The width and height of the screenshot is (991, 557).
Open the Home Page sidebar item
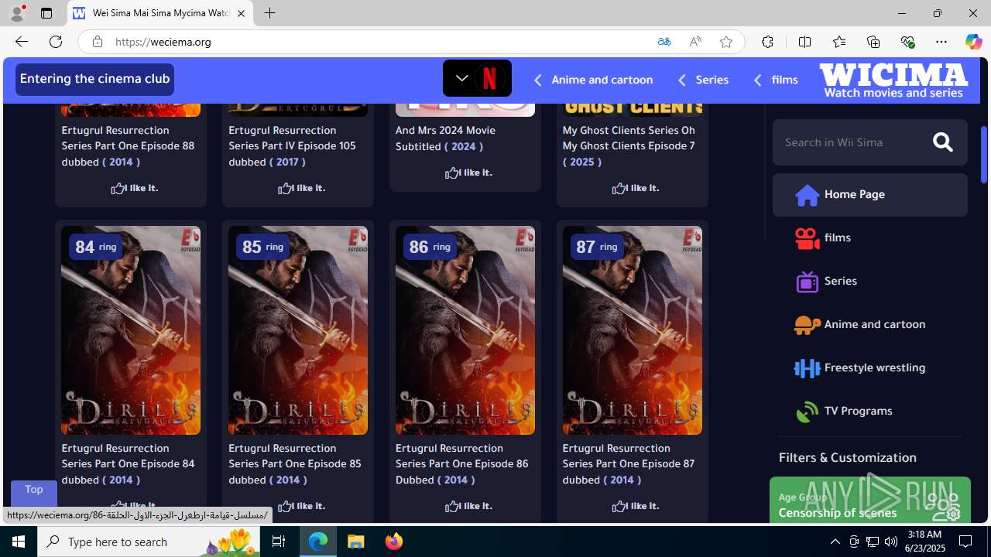869,194
